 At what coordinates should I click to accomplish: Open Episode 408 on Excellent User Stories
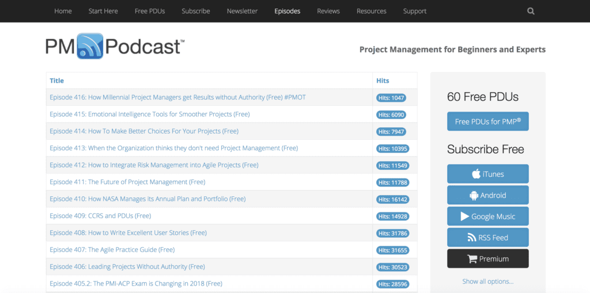pos(128,233)
